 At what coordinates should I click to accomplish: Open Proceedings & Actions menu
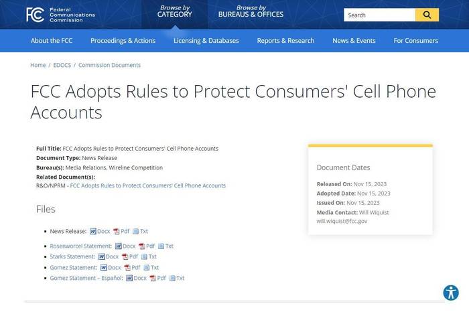(x=123, y=41)
